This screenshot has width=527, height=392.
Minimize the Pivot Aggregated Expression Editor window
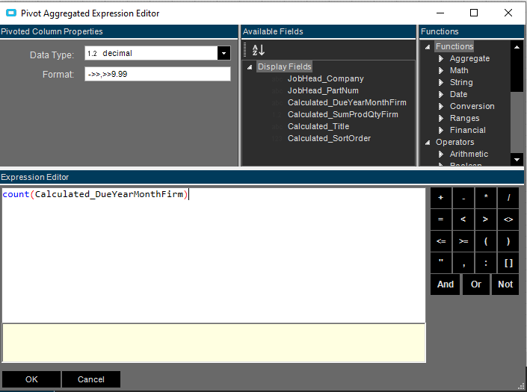pos(440,13)
